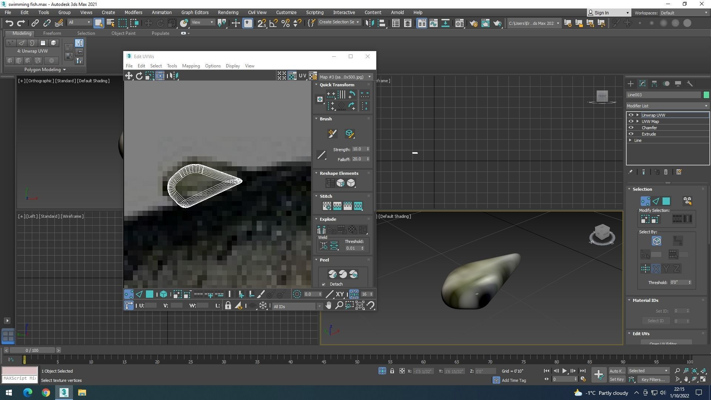711x400 pixels.
Task: Open the Sign In dropdown
Action: tap(609, 13)
